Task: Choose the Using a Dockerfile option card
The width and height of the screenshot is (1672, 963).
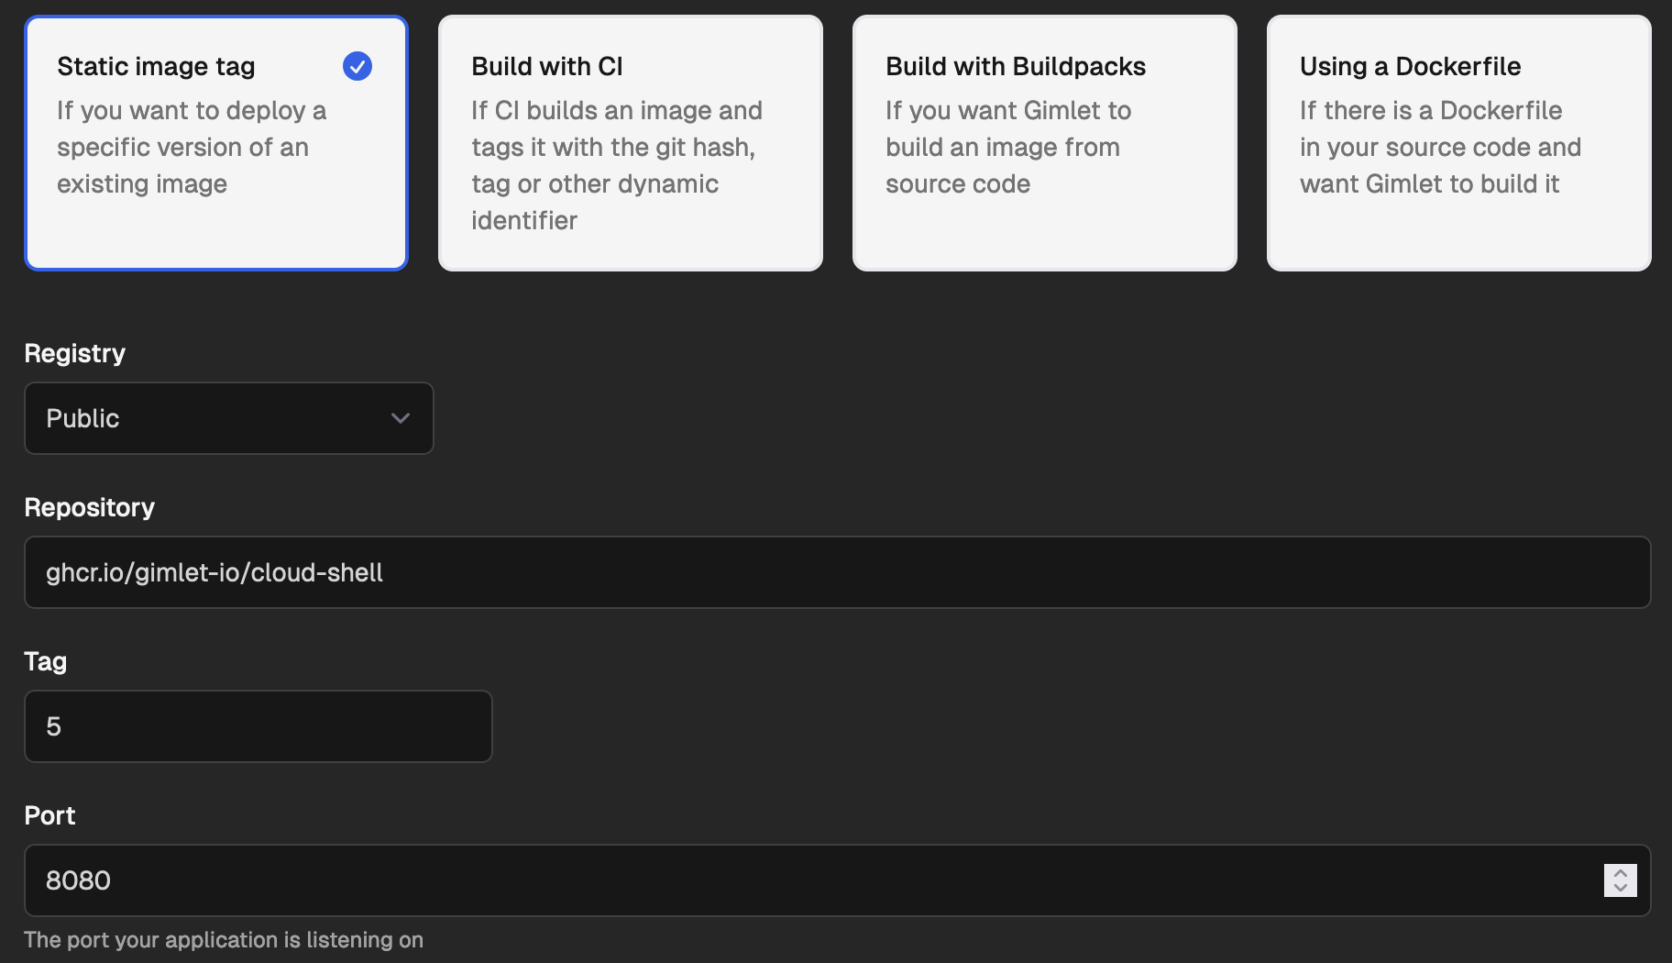Action: 1459,143
